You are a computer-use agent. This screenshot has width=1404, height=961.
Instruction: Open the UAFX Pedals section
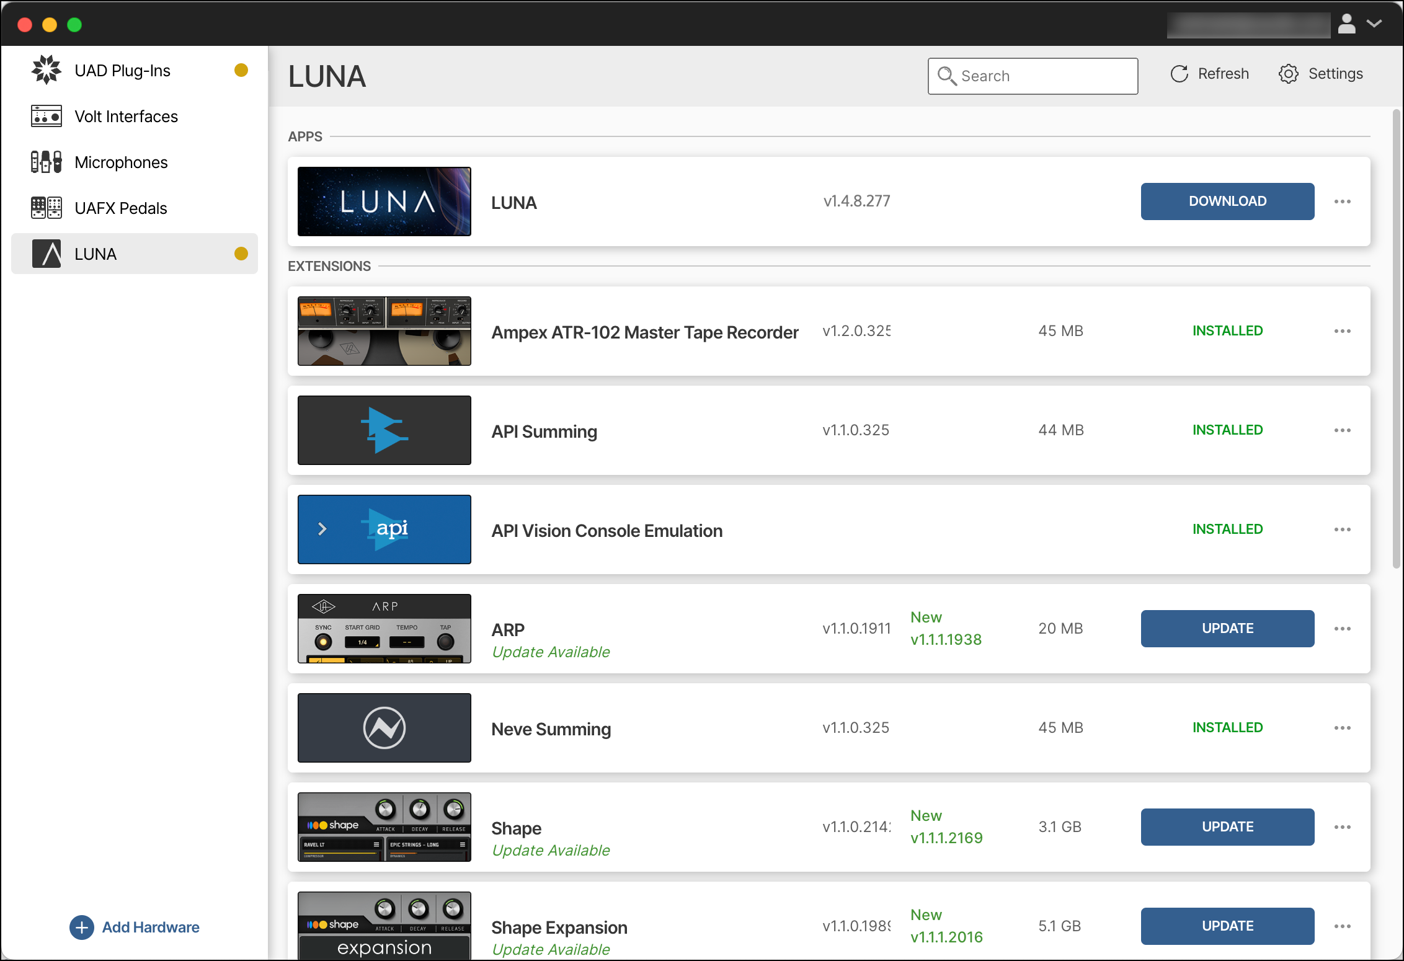click(x=47, y=208)
